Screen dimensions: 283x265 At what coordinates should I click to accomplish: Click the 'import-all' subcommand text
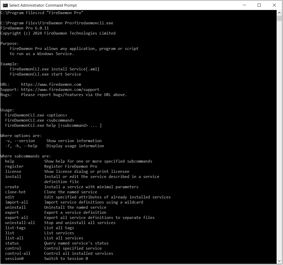click(17, 202)
